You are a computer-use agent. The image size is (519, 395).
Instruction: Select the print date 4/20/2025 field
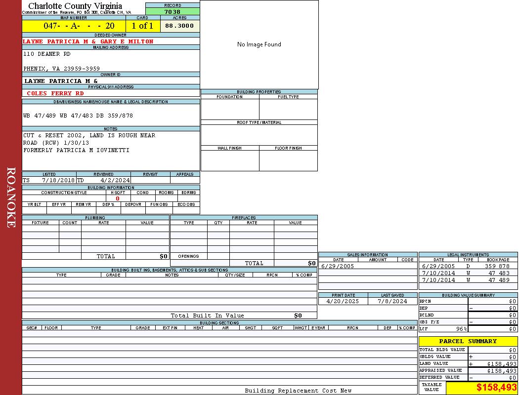click(x=343, y=301)
